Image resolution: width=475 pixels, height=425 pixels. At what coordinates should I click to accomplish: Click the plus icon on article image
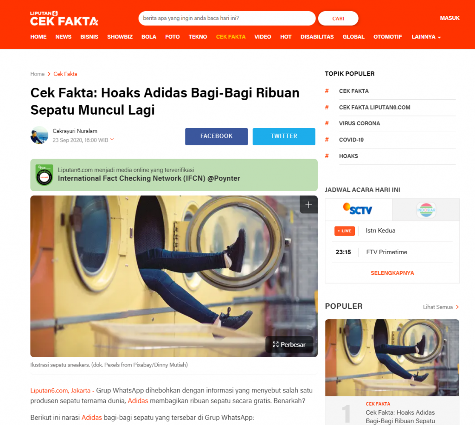(x=308, y=205)
